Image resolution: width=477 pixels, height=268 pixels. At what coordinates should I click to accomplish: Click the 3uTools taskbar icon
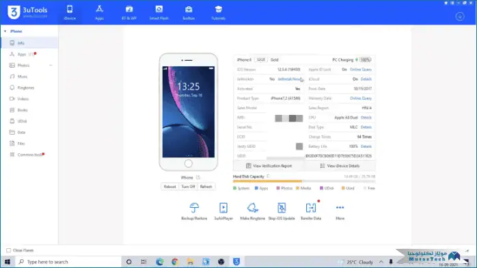coord(236,262)
